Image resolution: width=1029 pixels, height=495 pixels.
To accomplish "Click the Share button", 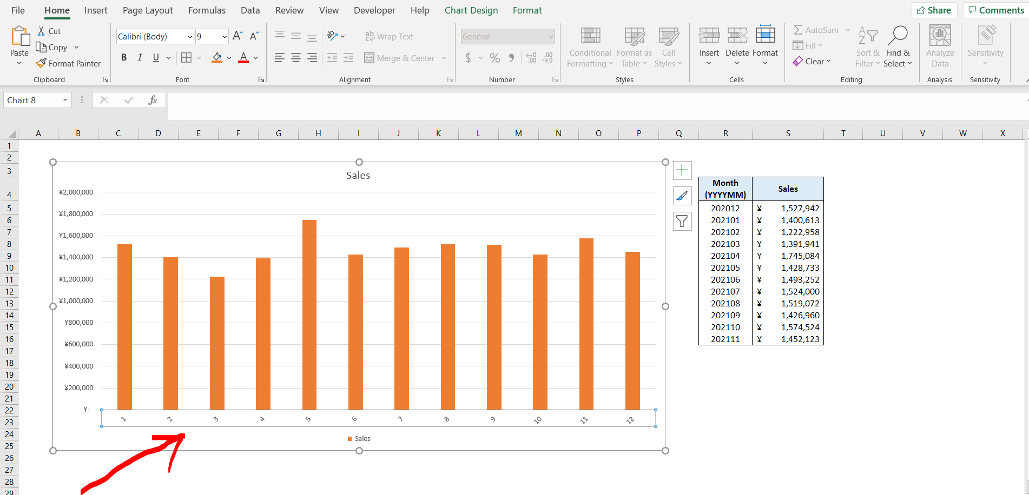I will 934,10.
